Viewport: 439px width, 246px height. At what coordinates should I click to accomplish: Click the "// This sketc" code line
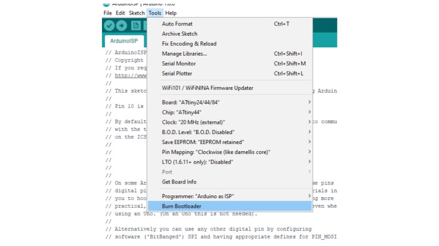(x=126, y=91)
